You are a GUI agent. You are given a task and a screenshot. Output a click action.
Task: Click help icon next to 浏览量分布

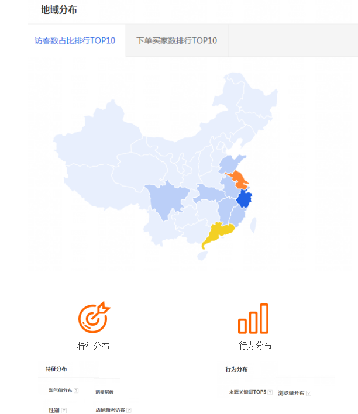coord(308,393)
